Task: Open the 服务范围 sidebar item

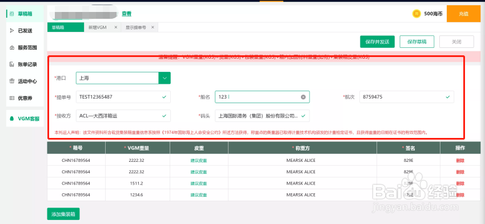Action: (x=25, y=48)
